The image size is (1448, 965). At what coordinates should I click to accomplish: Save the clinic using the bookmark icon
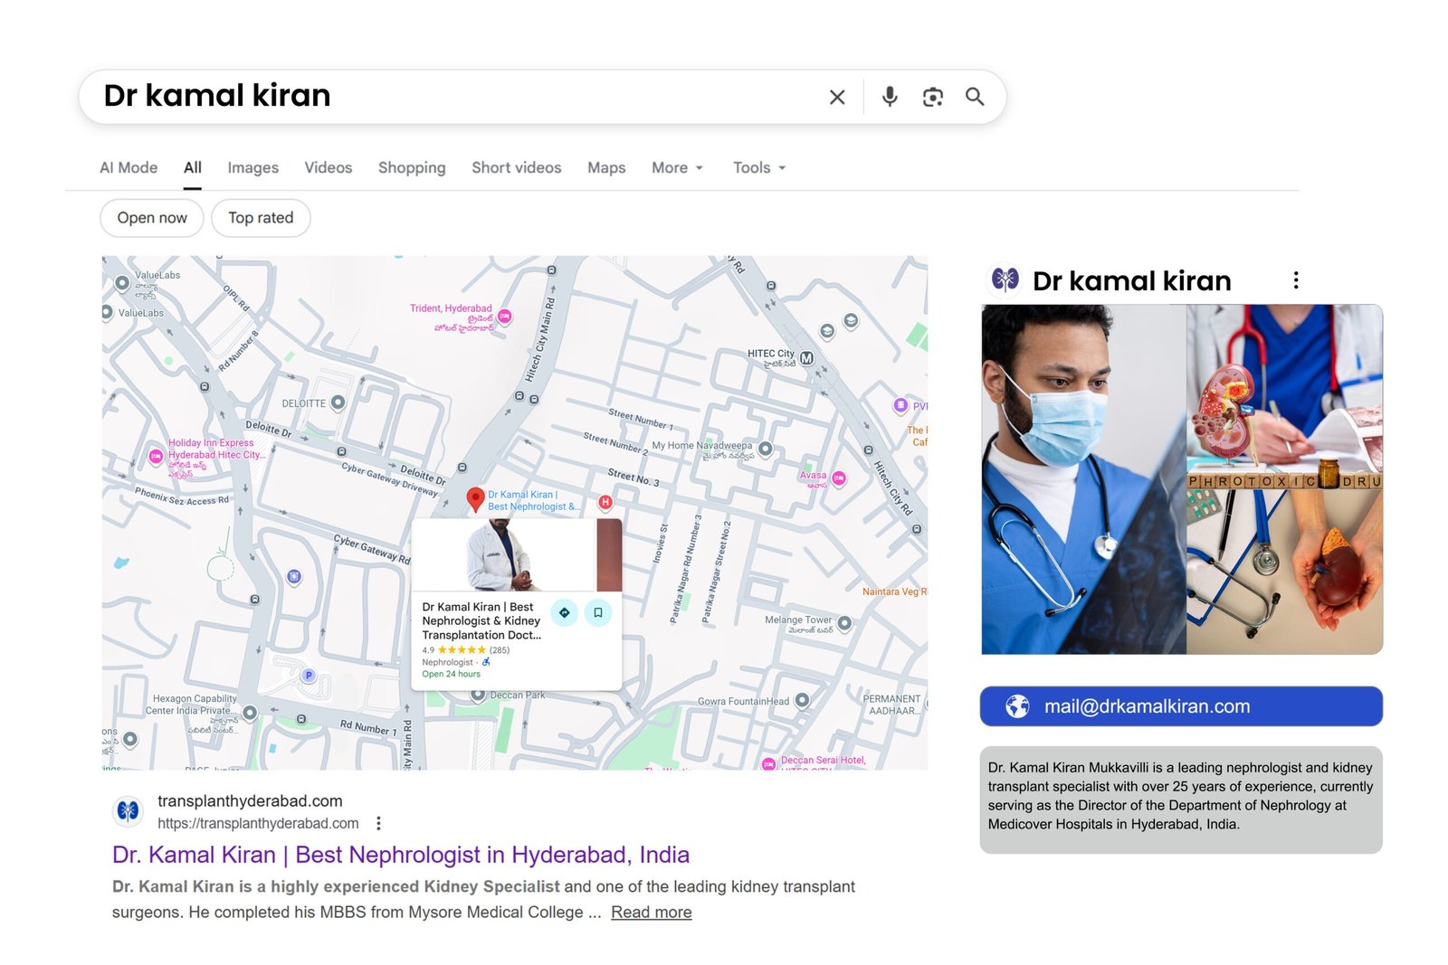pyautogui.click(x=598, y=612)
